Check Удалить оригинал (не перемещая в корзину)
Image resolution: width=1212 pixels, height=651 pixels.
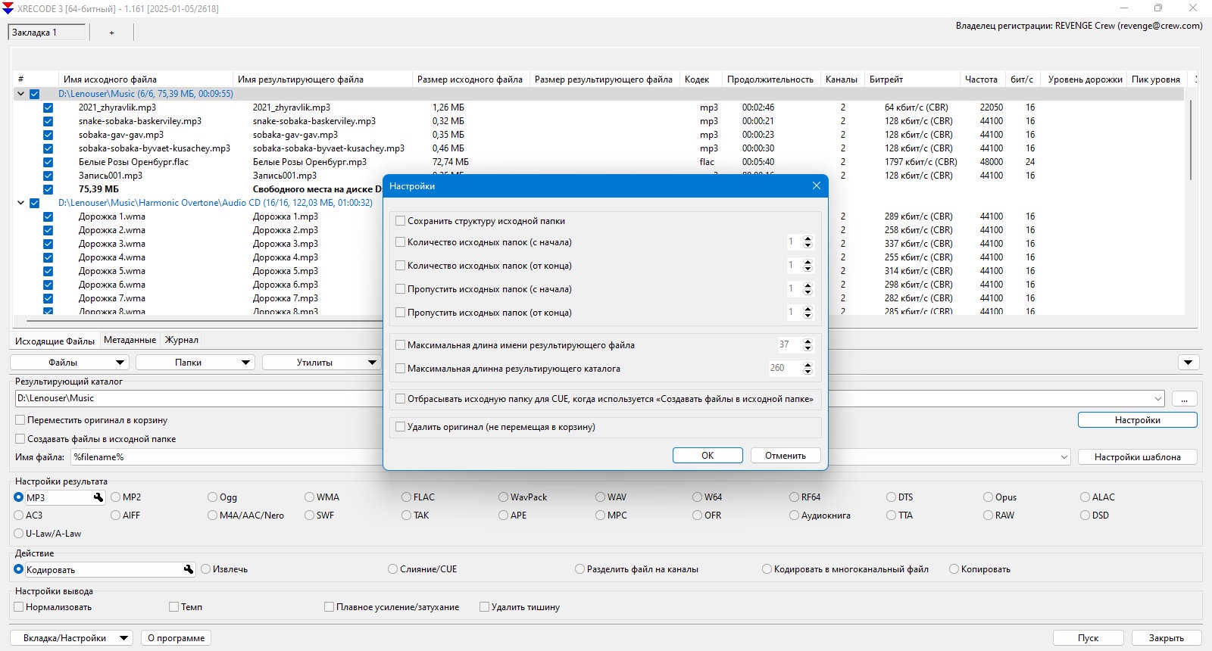[401, 427]
